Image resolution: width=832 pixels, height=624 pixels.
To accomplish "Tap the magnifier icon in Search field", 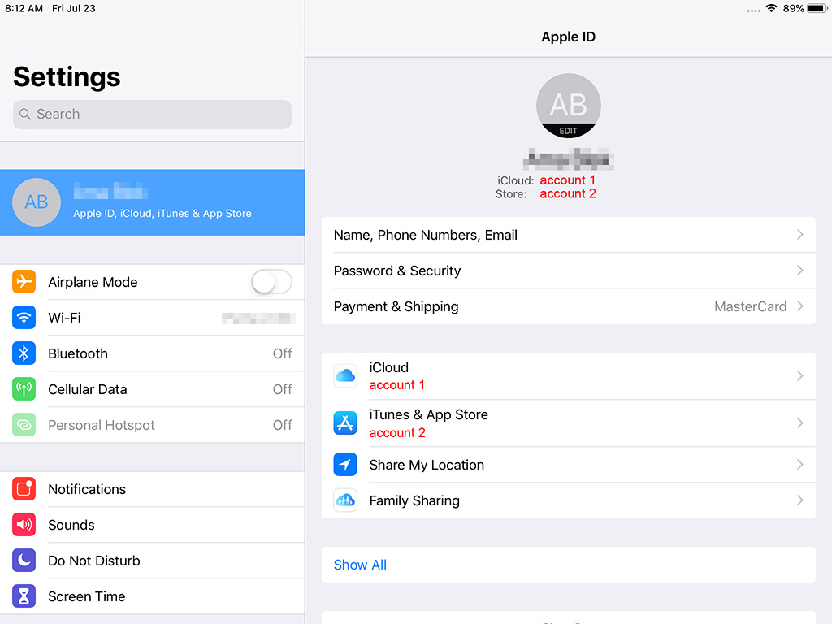I will (x=25, y=114).
